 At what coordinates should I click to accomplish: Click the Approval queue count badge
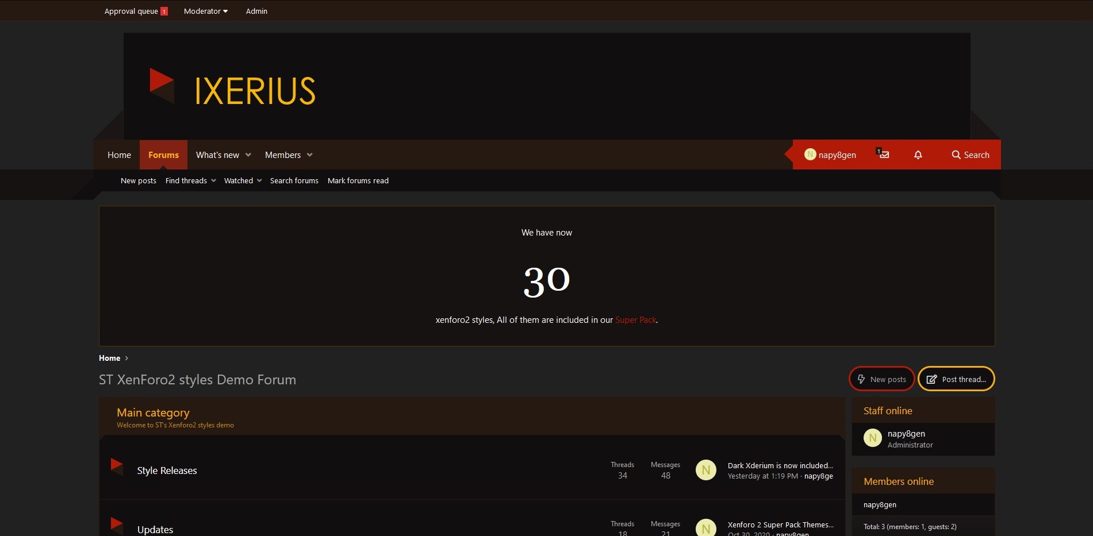point(164,11)
